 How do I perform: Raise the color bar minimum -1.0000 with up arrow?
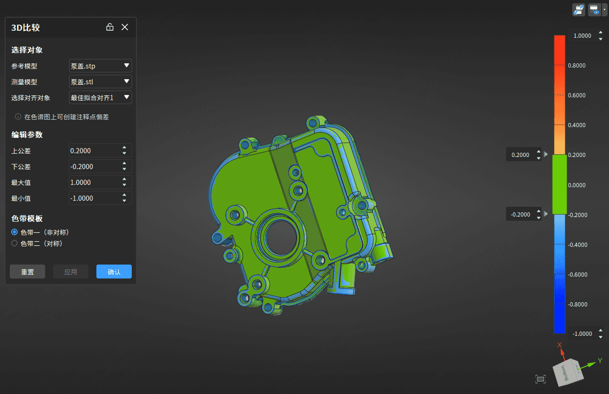point(601,331)
